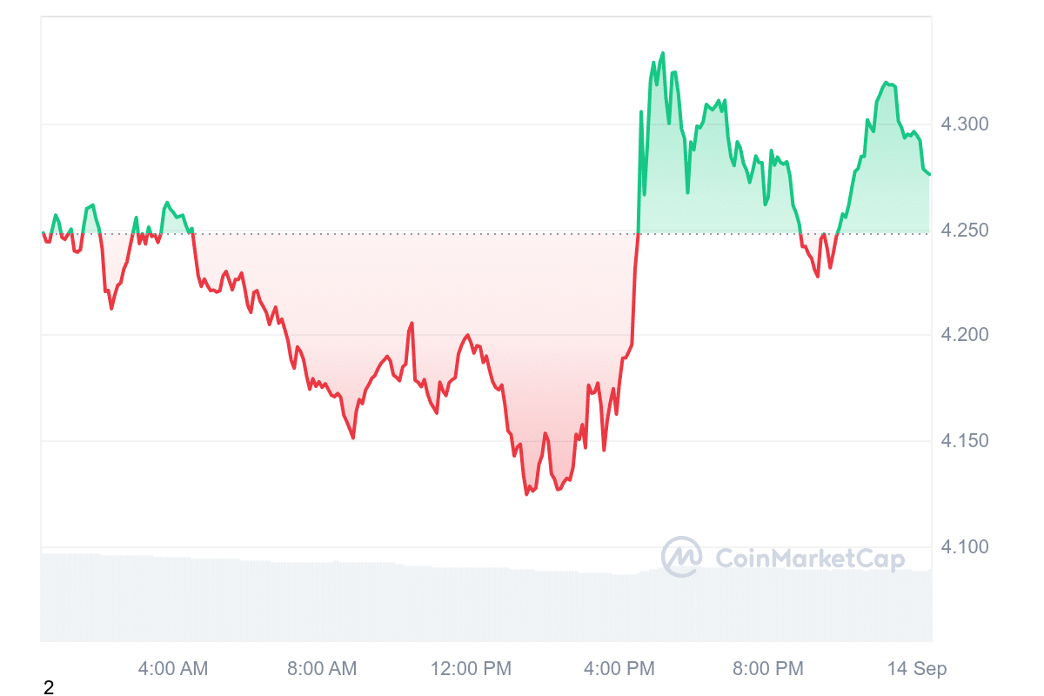Click the lowest red trough of the price line
This screenshot has height=696, width=1044.
(526, 494)
